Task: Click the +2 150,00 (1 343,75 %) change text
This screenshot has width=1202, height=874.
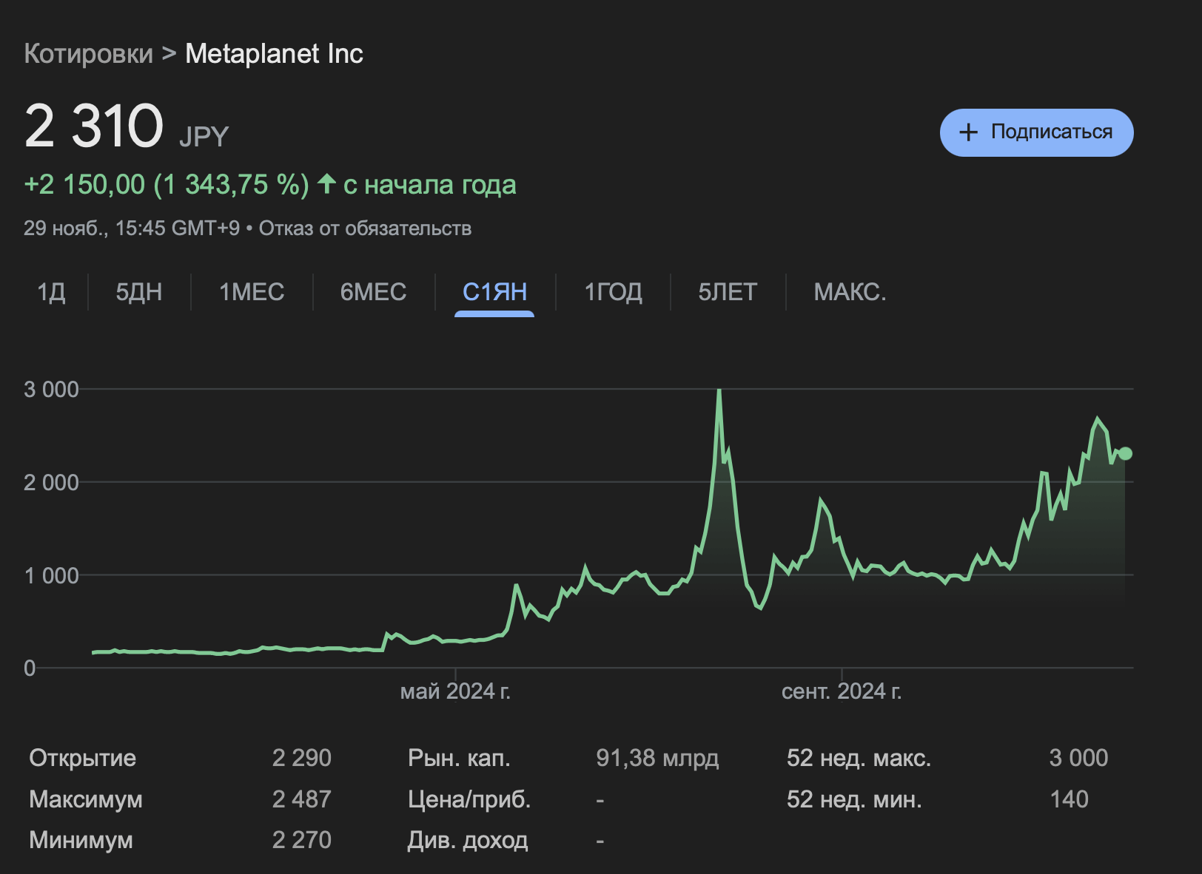Action: [x=167, y=185]
